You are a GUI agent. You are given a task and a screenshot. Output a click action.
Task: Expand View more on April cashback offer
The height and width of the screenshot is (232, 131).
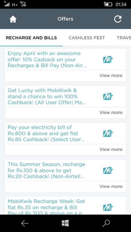[111, 75]
